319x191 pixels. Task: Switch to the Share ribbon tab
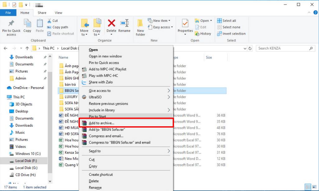click(x=42, y=13)
